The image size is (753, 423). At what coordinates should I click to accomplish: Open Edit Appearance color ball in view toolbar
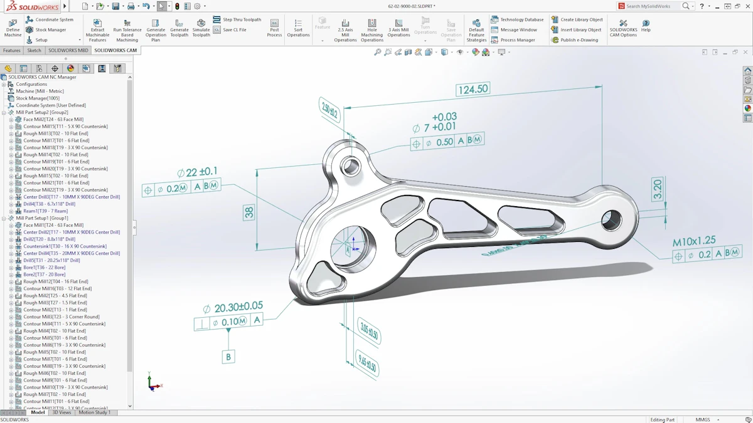[476, 53]
